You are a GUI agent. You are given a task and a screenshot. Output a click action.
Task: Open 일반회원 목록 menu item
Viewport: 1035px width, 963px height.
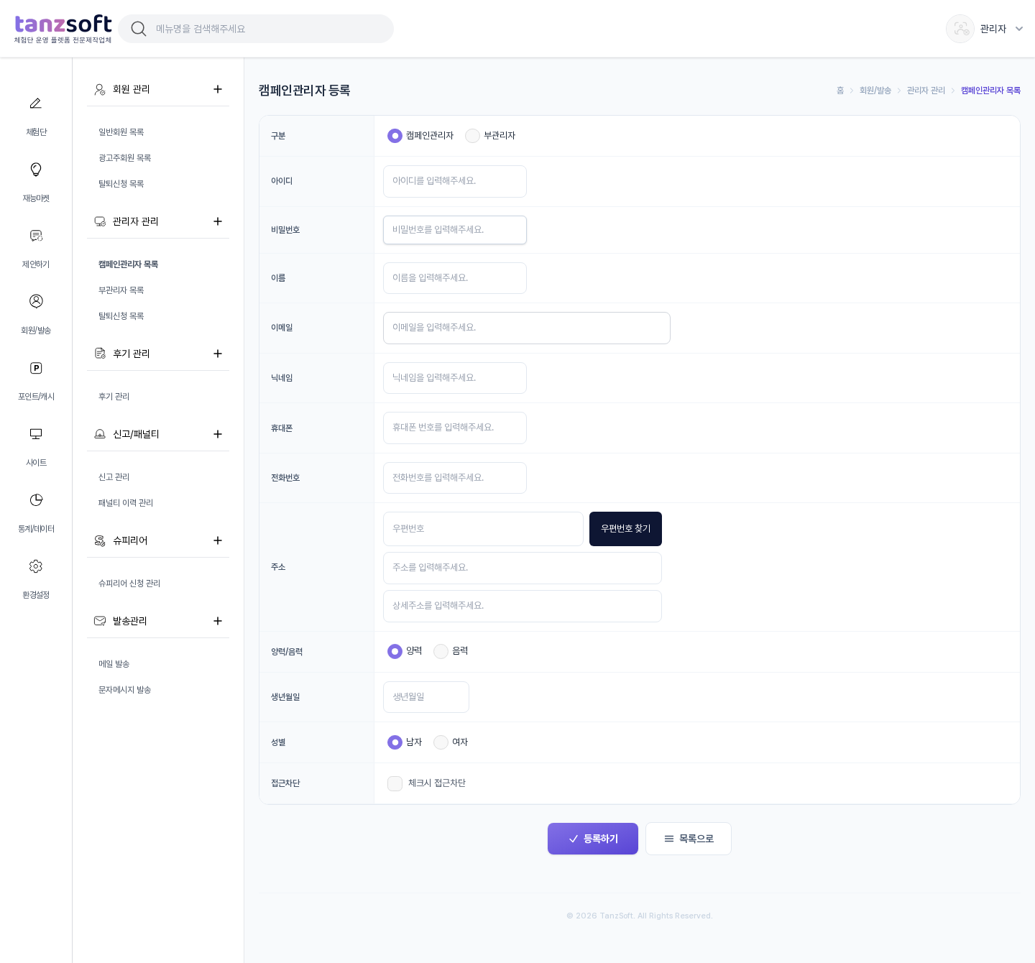tap(121, 132)
